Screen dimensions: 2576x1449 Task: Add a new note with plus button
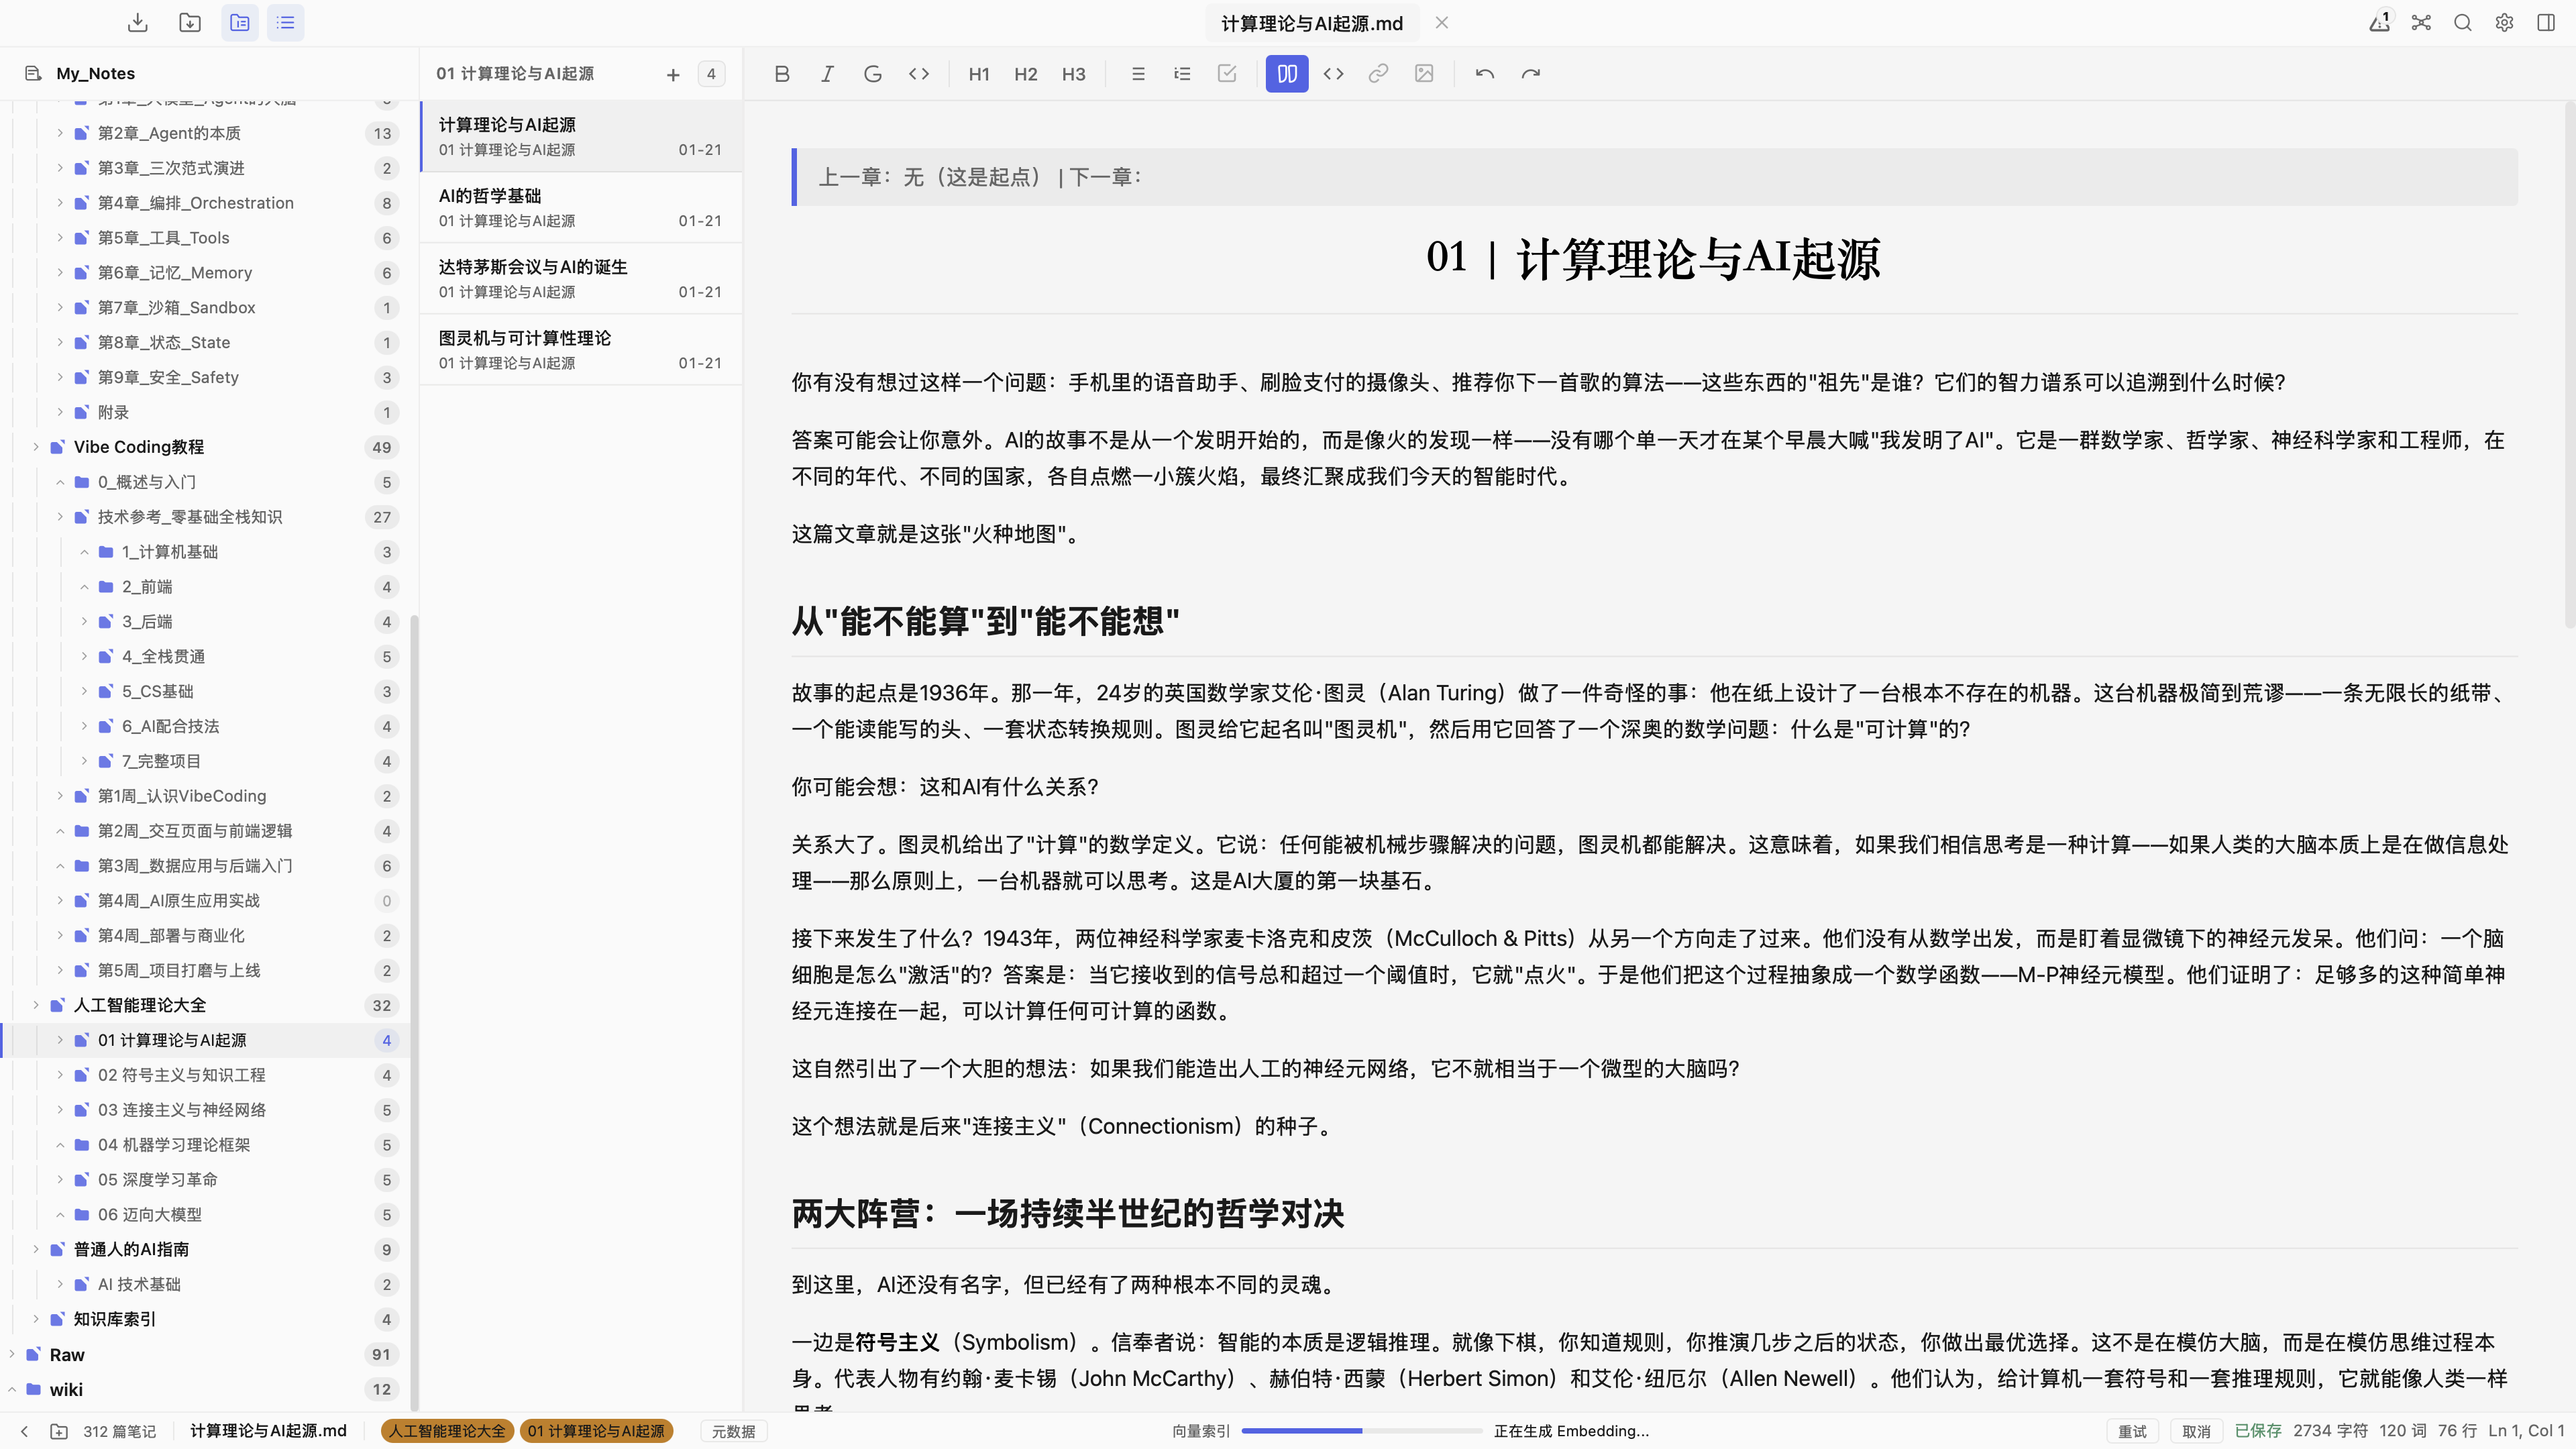(673, 75)
